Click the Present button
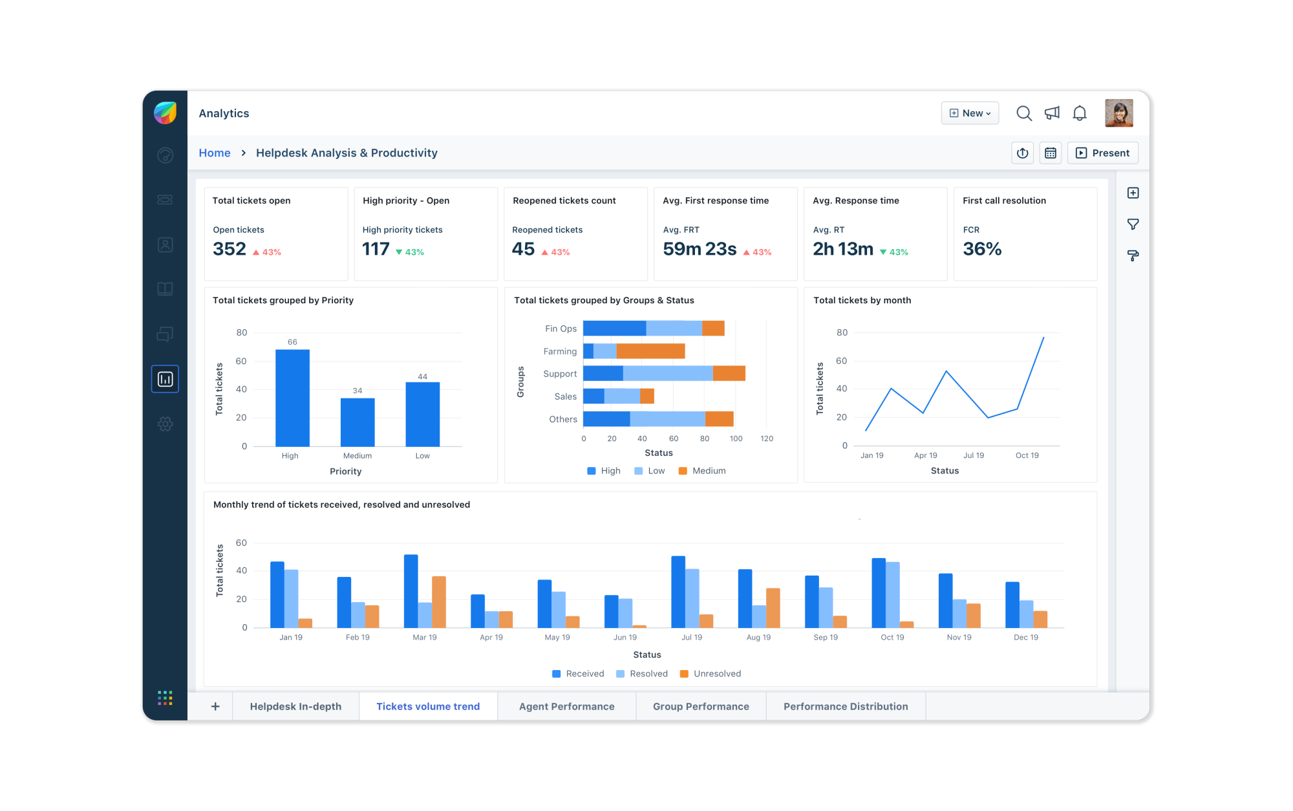This screenshot has width=1293, height=811. tap(1102, 153)
